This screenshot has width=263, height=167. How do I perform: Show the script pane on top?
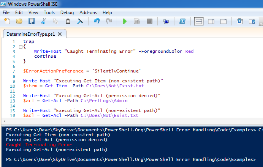pos(199,22)
